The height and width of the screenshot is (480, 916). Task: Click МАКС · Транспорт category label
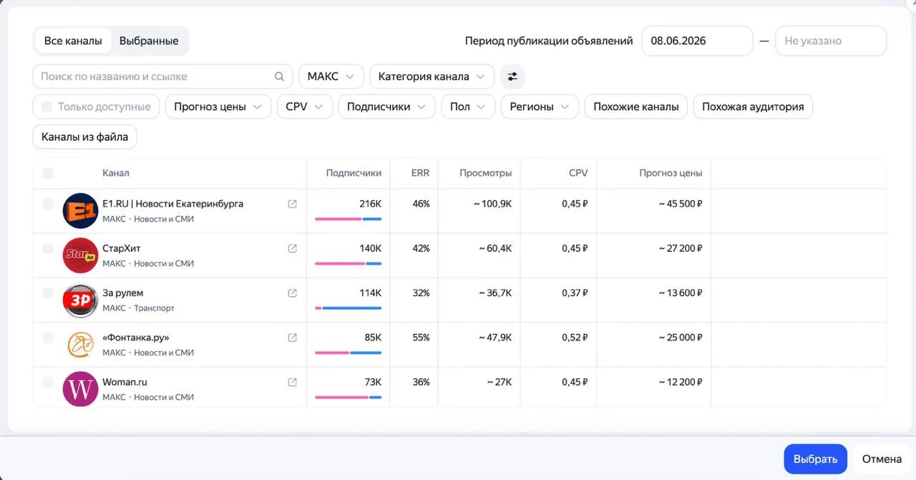pos(138,308)
